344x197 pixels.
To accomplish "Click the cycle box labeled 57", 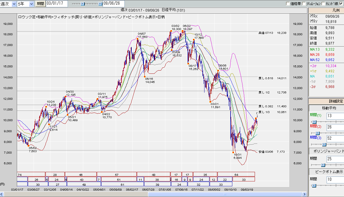I will [117, 174].
